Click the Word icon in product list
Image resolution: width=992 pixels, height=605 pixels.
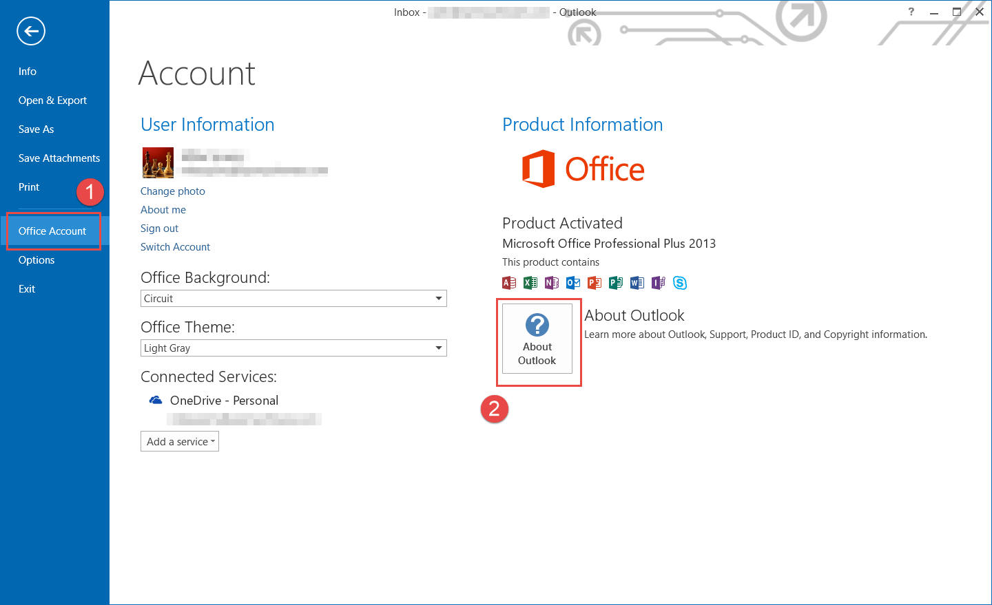point(637,283)
